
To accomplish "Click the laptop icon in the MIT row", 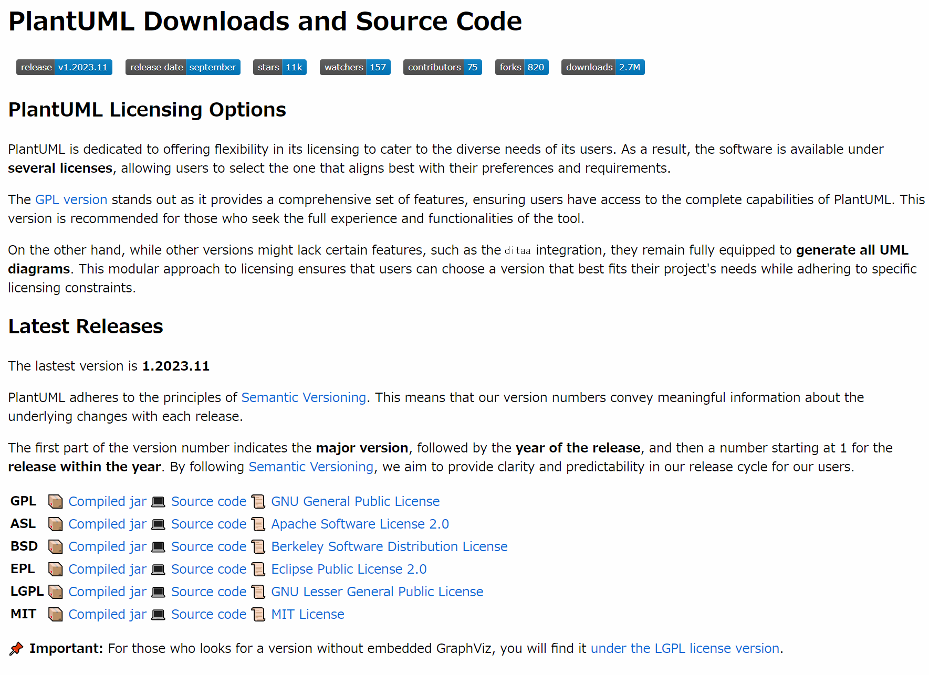I will 158,615.
